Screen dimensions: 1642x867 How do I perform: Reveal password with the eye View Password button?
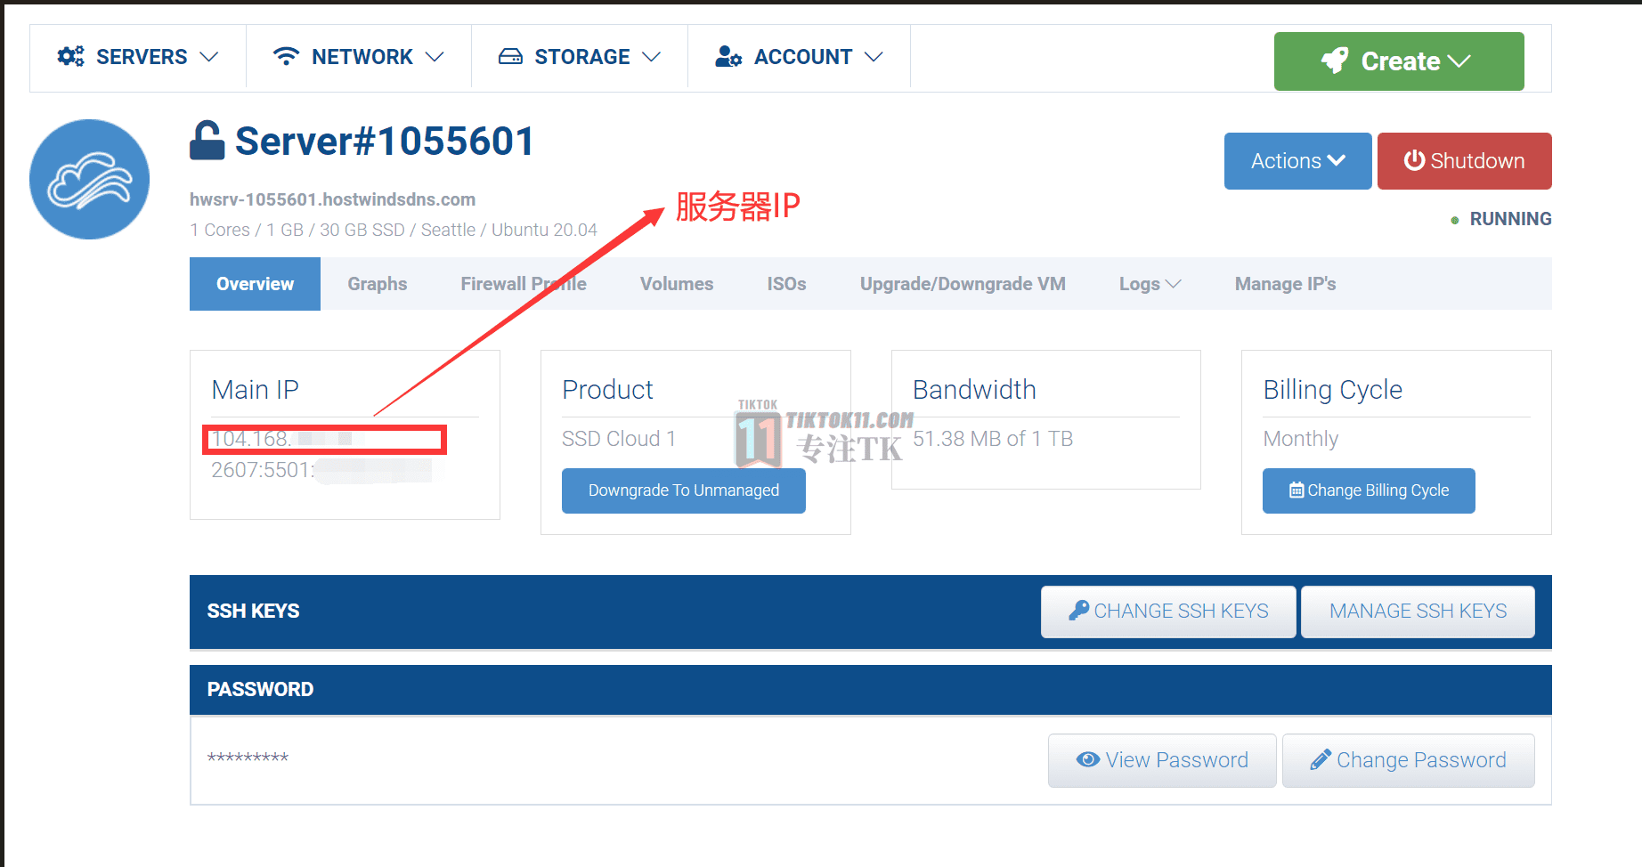[x=1162, y=760]
